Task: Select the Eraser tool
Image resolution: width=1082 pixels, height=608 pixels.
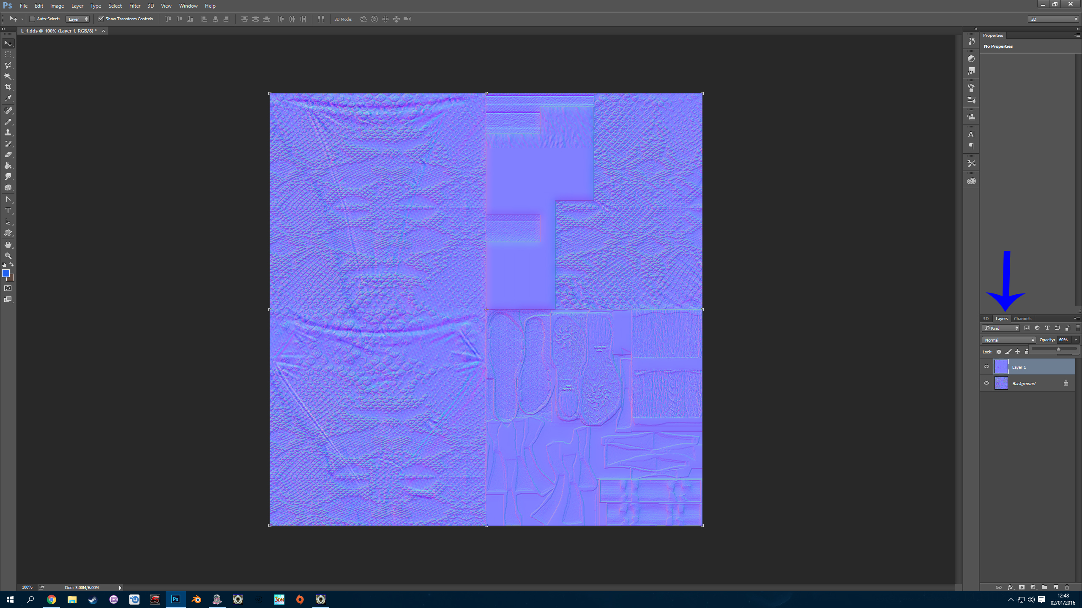Action: [8, 155]
